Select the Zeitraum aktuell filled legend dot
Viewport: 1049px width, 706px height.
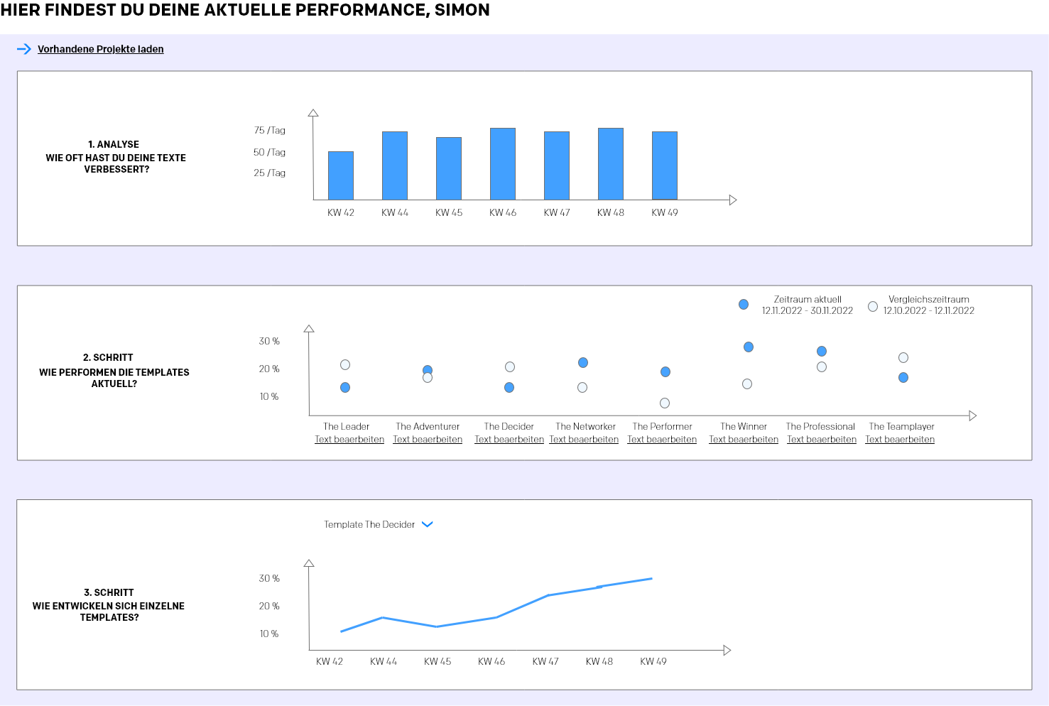(744, 304)
